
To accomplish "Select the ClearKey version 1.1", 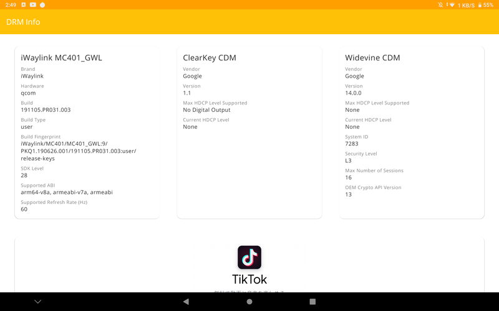I will click(187, 93).
